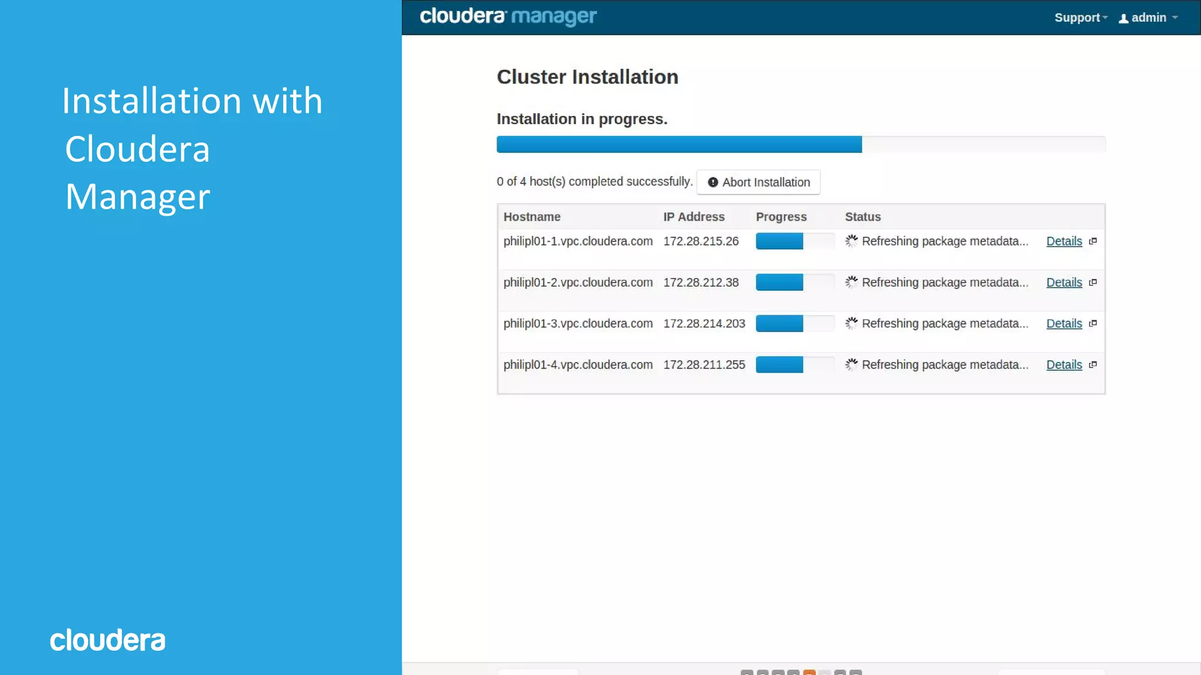Click the spinner icon in philipl01-4 row
The height and width of the screenshot is (675, 1201).
click(851, 364)
